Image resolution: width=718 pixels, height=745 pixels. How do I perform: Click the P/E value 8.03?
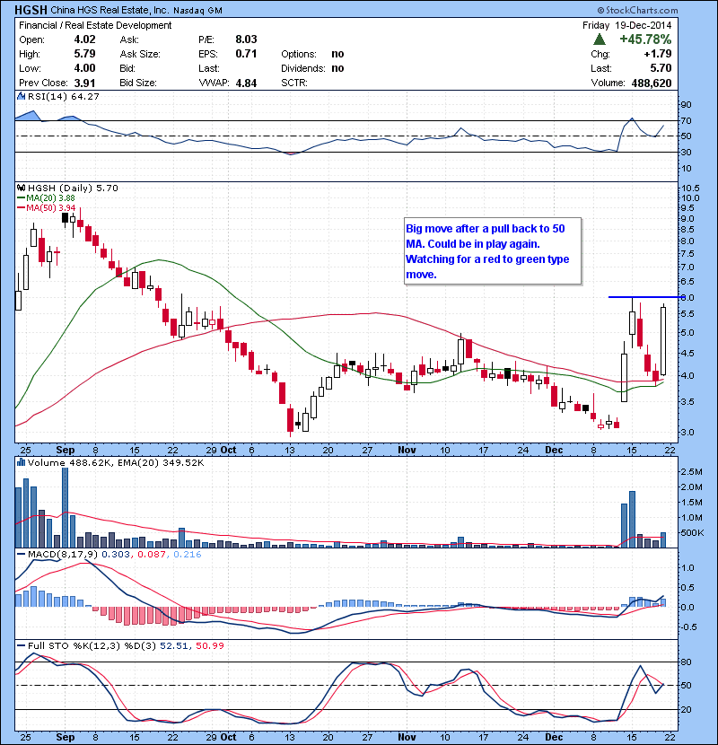point(246,39)
